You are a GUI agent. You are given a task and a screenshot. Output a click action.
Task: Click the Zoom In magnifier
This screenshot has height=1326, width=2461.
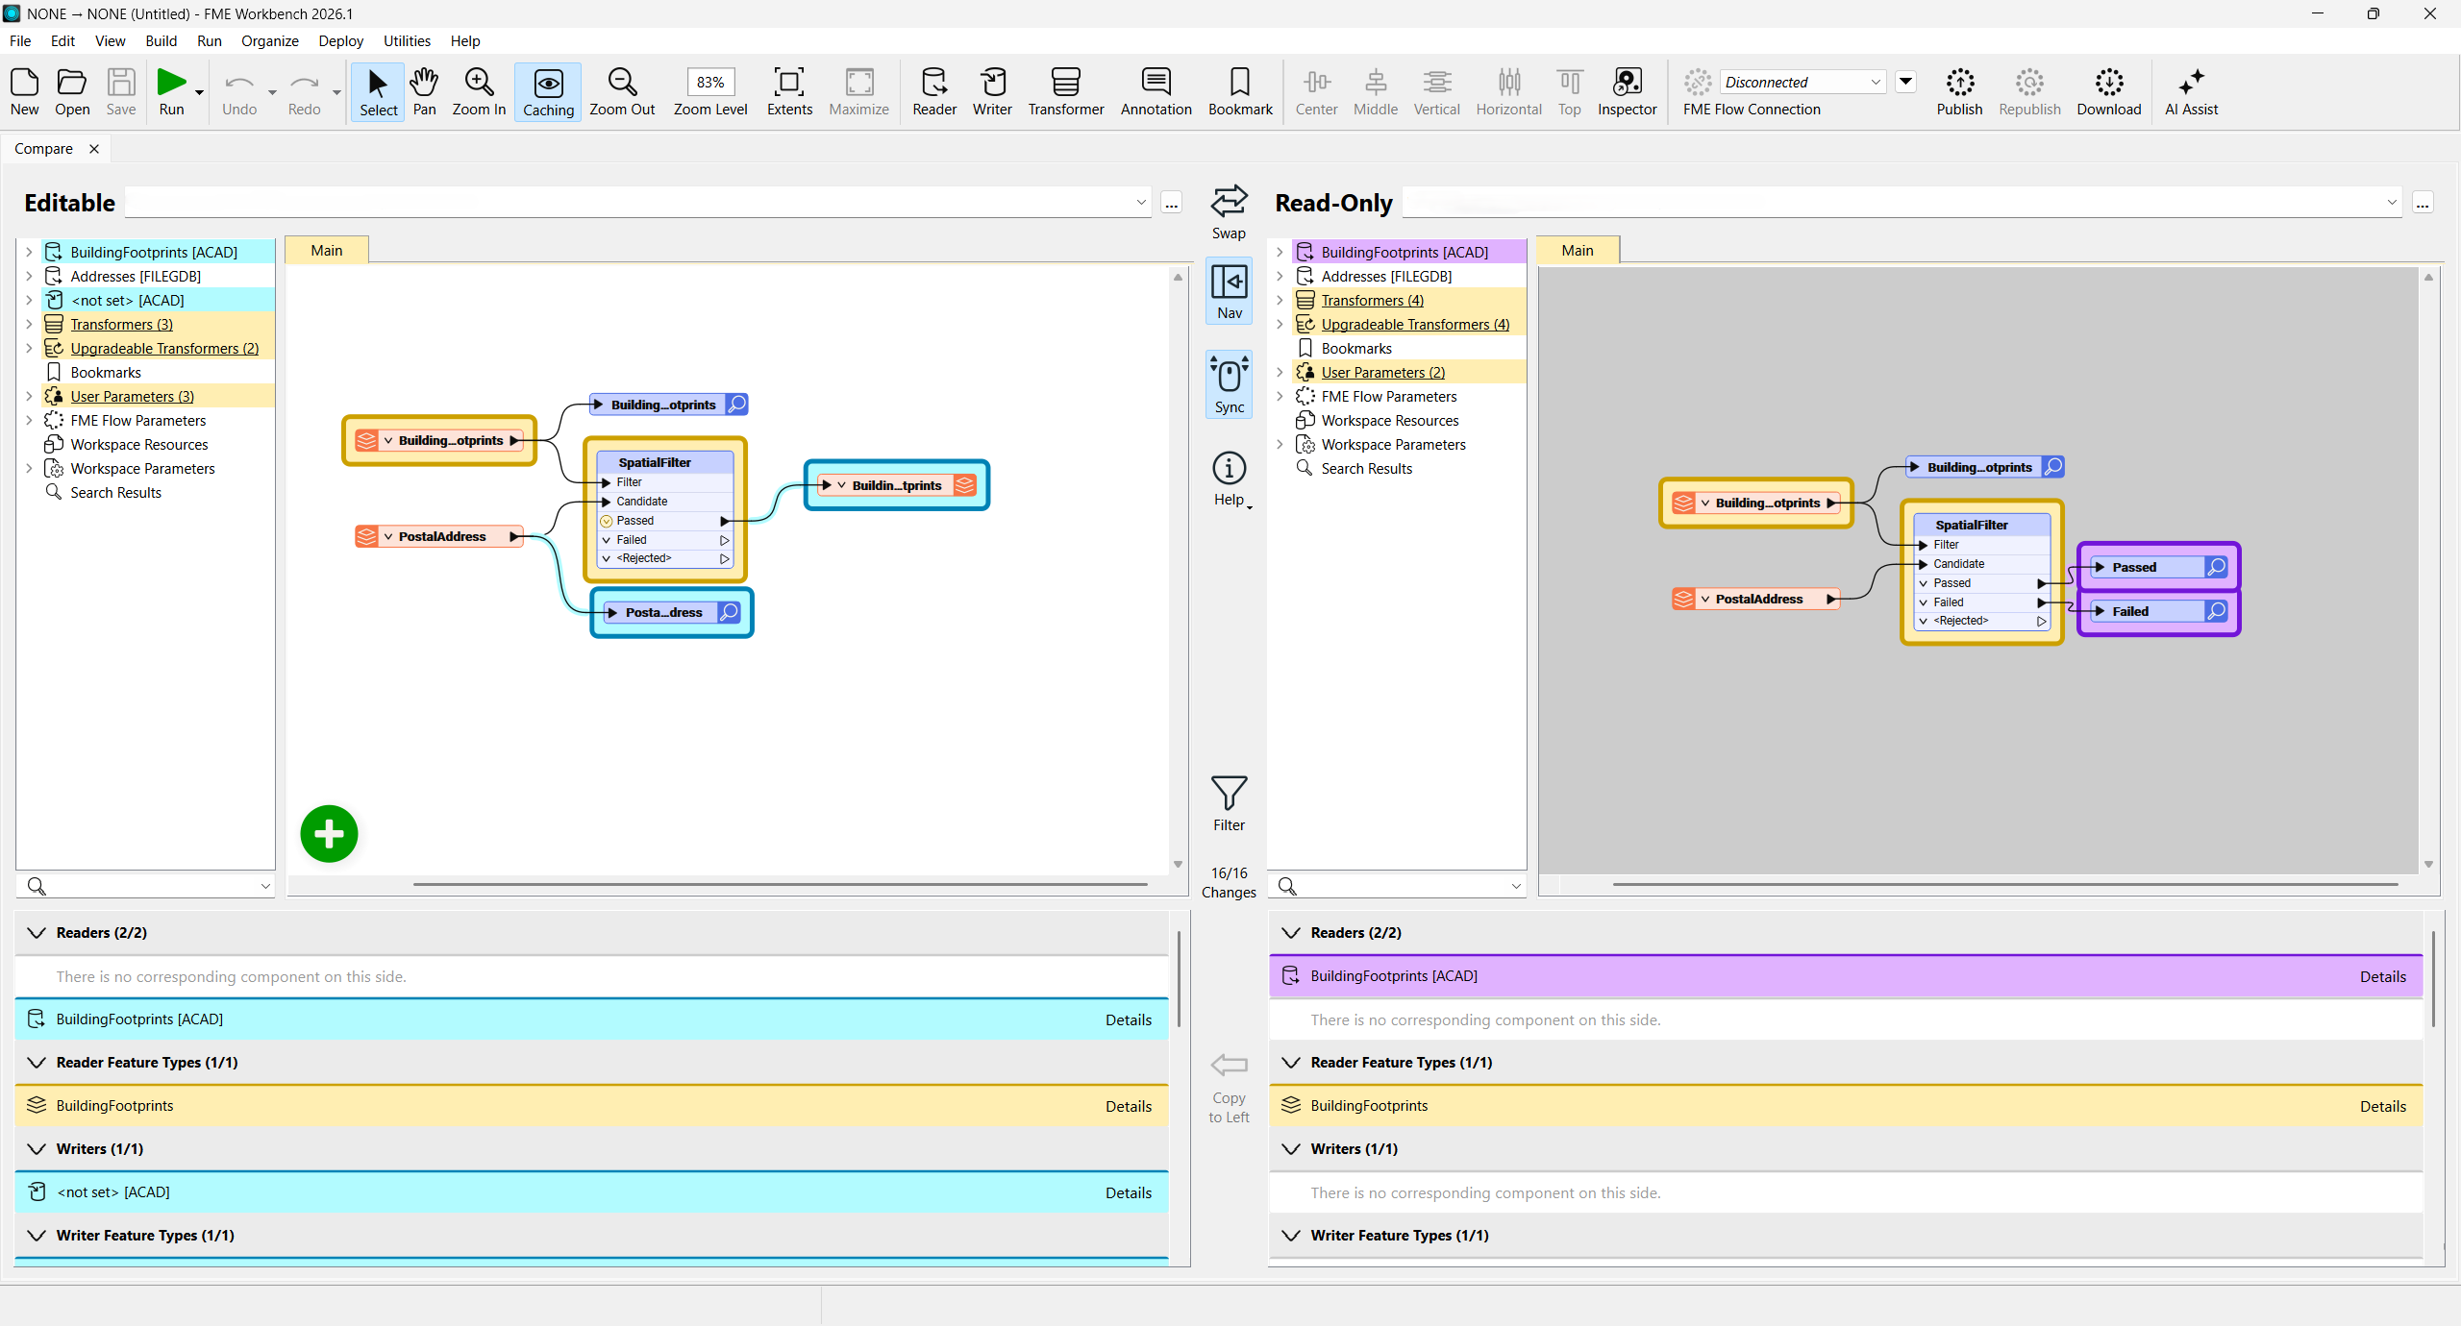click(x=479, y=91)
